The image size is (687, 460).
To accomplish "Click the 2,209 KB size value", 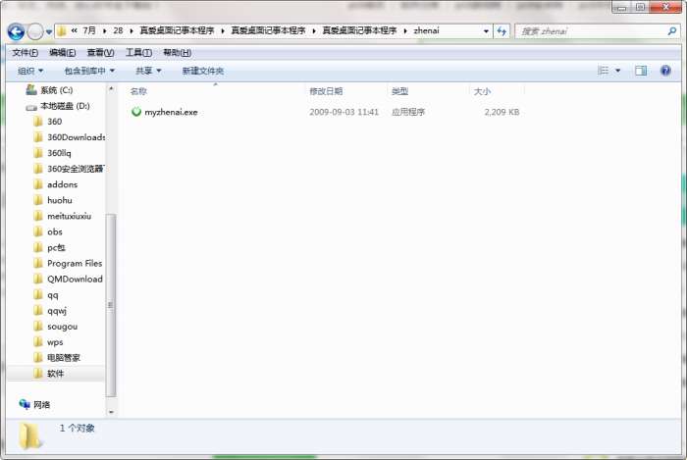I will tap(502, 112).
